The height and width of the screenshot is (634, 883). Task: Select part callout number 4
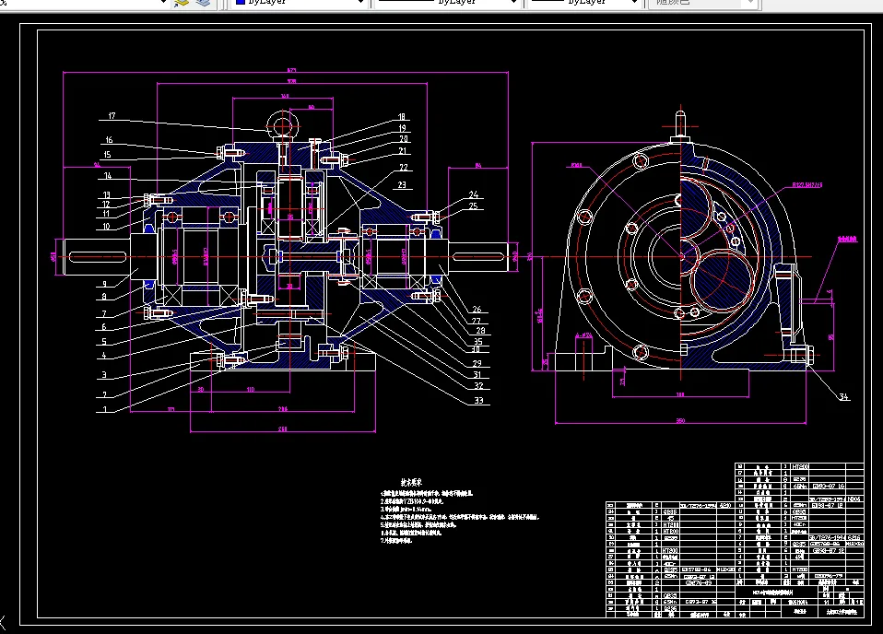point(104,356)
